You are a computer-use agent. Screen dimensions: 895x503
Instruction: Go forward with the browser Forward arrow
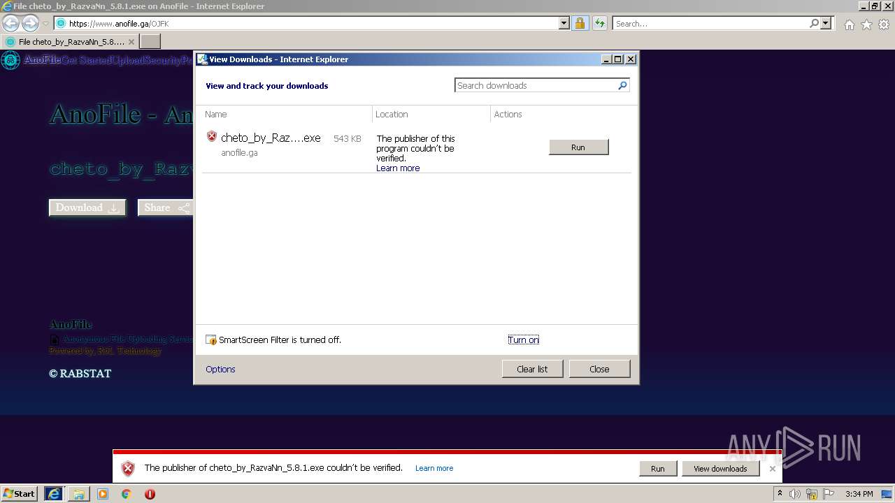pyautogui.click(x=30, y=23)
